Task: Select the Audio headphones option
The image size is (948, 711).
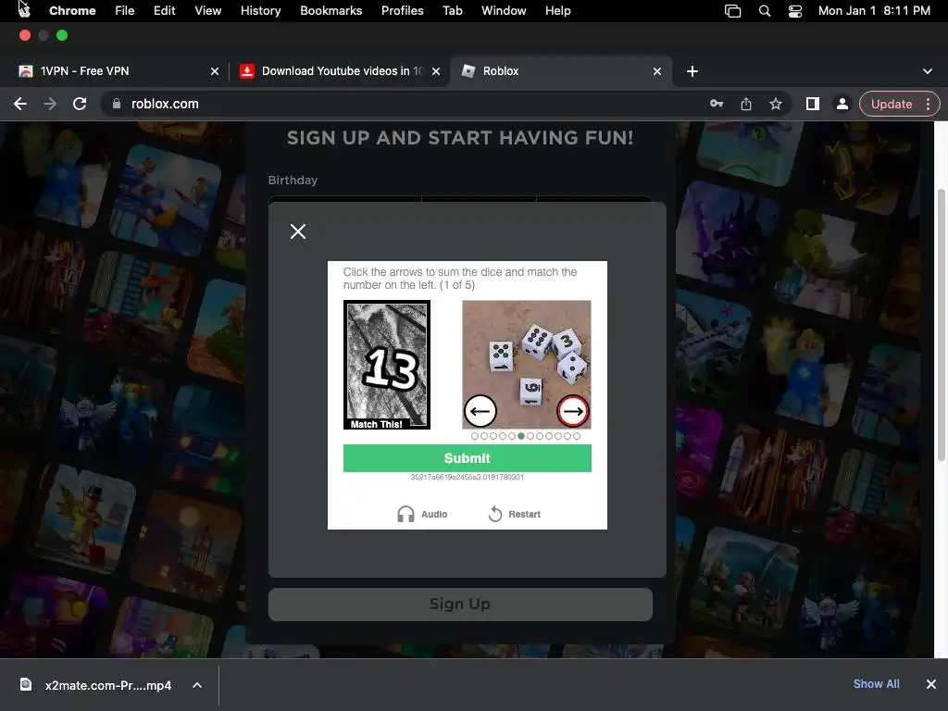Action: pyautogui.click(x=422, y=514)
